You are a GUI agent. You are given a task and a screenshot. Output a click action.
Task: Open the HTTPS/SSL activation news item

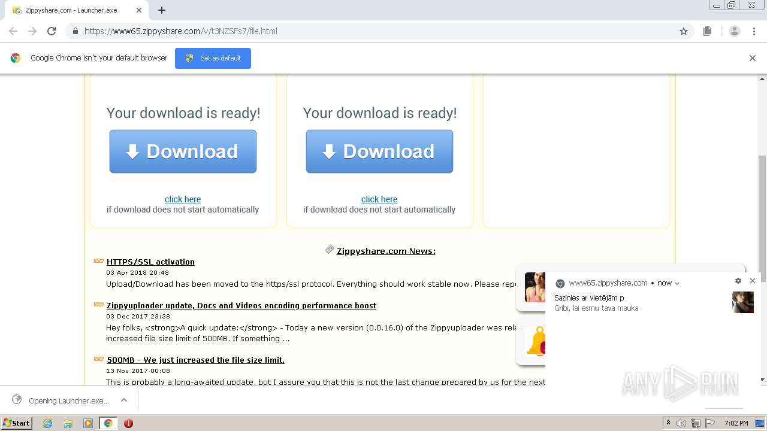[x=150, y=262]
